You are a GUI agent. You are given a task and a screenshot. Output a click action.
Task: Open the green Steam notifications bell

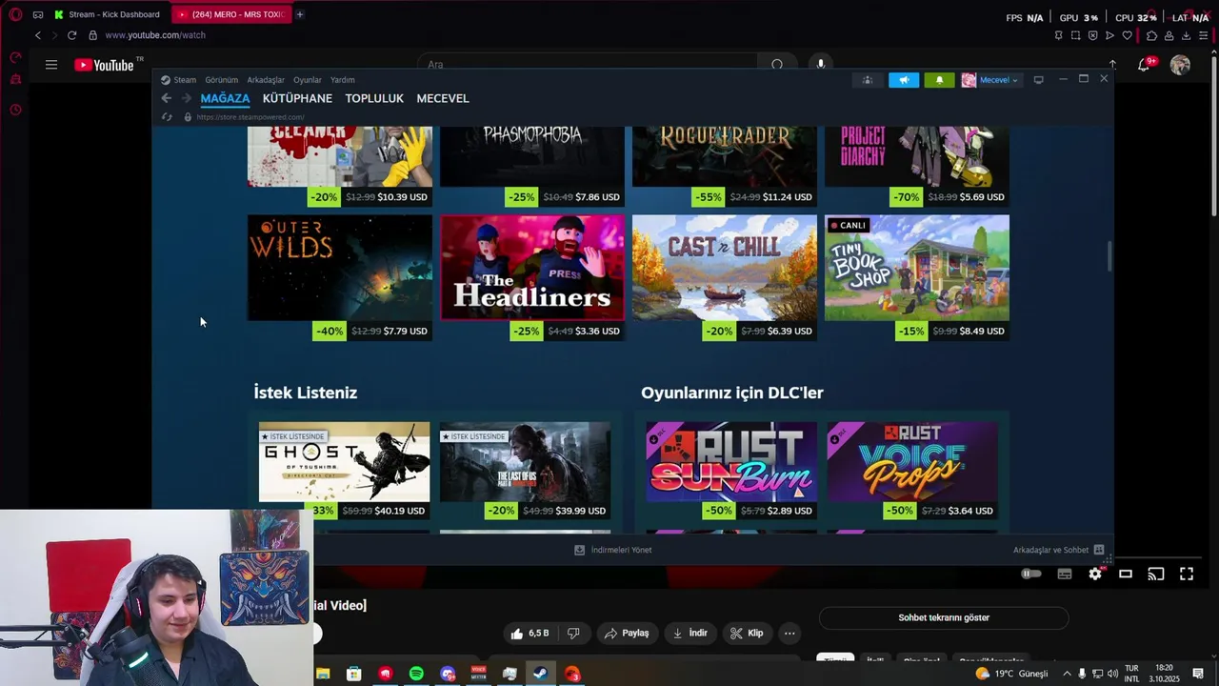(939, 80)
